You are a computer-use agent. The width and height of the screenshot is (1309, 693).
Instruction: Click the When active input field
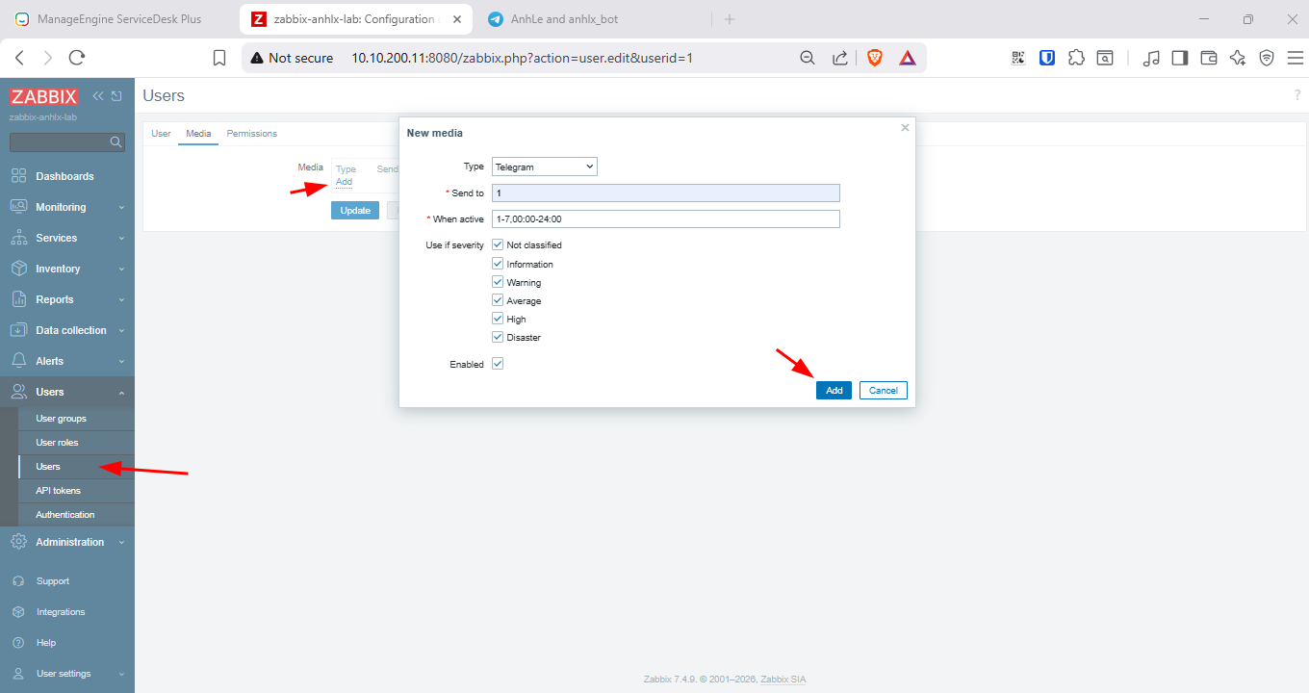[665, 219]
